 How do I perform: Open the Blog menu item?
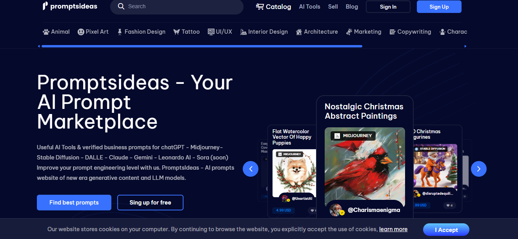[x=352, y=7]
